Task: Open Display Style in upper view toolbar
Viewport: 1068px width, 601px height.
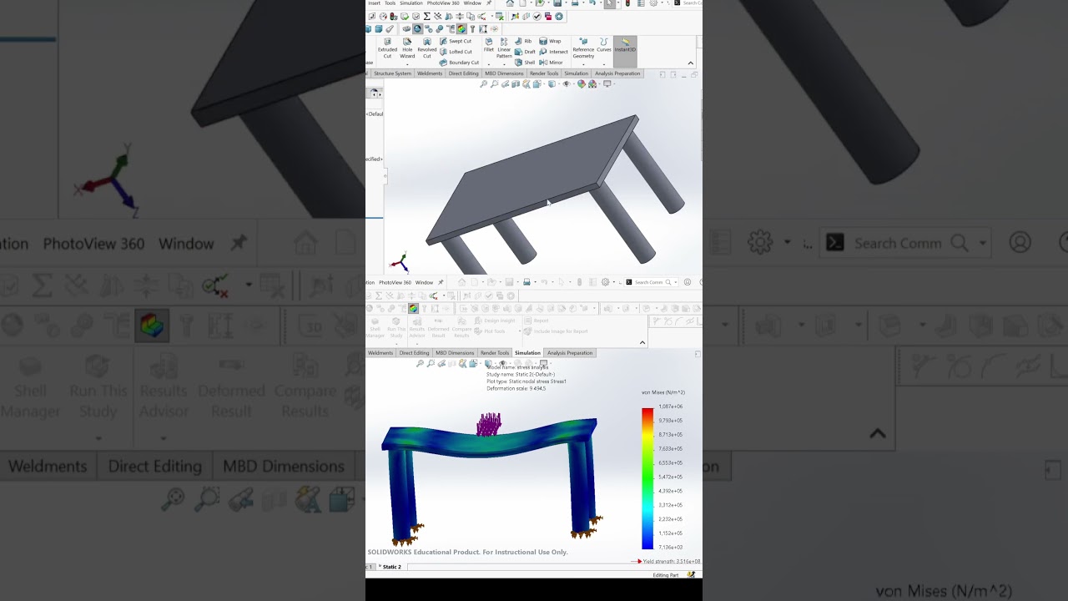Action: tap(552, 84)
